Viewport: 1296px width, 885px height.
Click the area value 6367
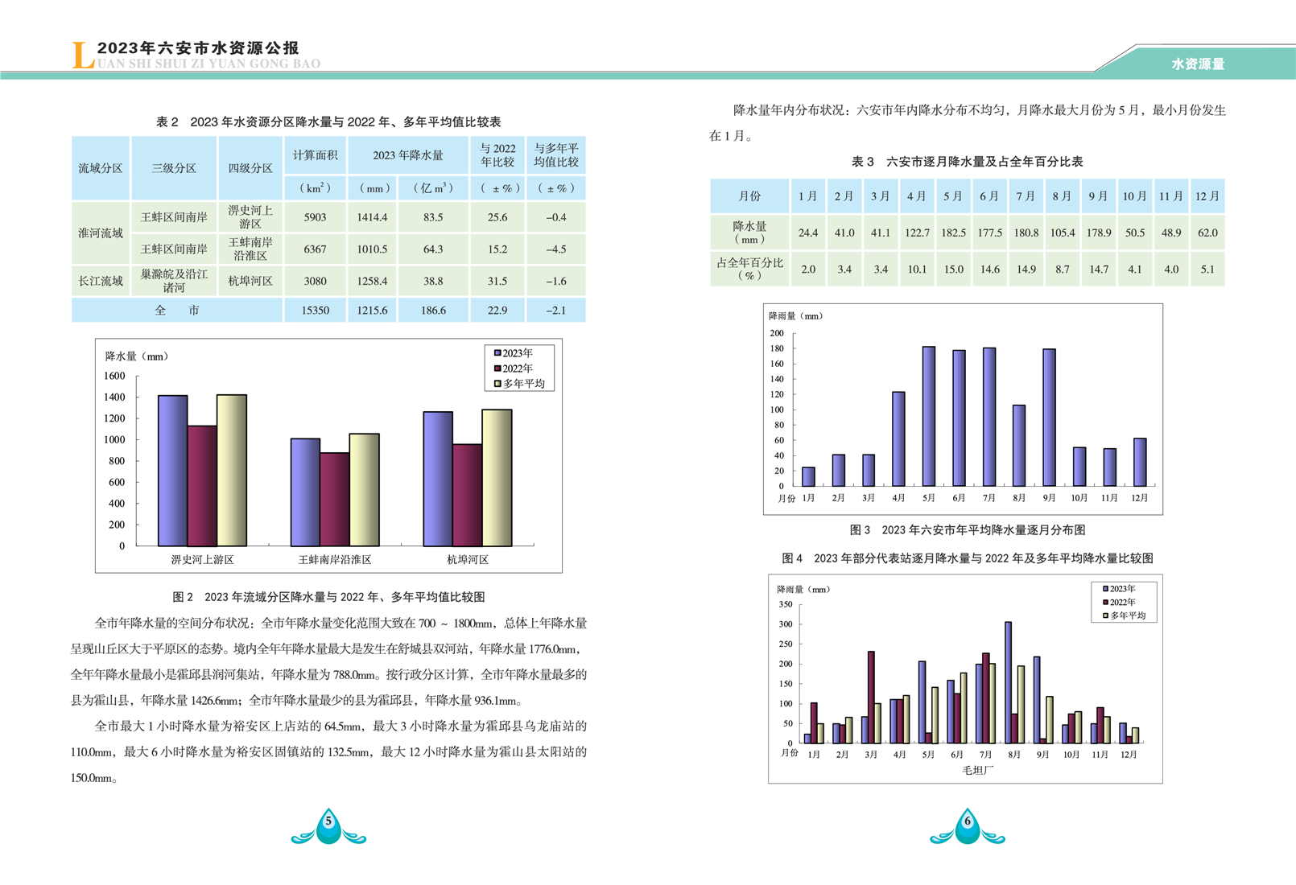315,249
